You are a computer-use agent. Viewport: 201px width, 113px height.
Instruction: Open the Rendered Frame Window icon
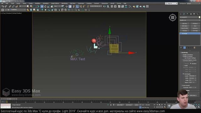(x=137, y=6)
